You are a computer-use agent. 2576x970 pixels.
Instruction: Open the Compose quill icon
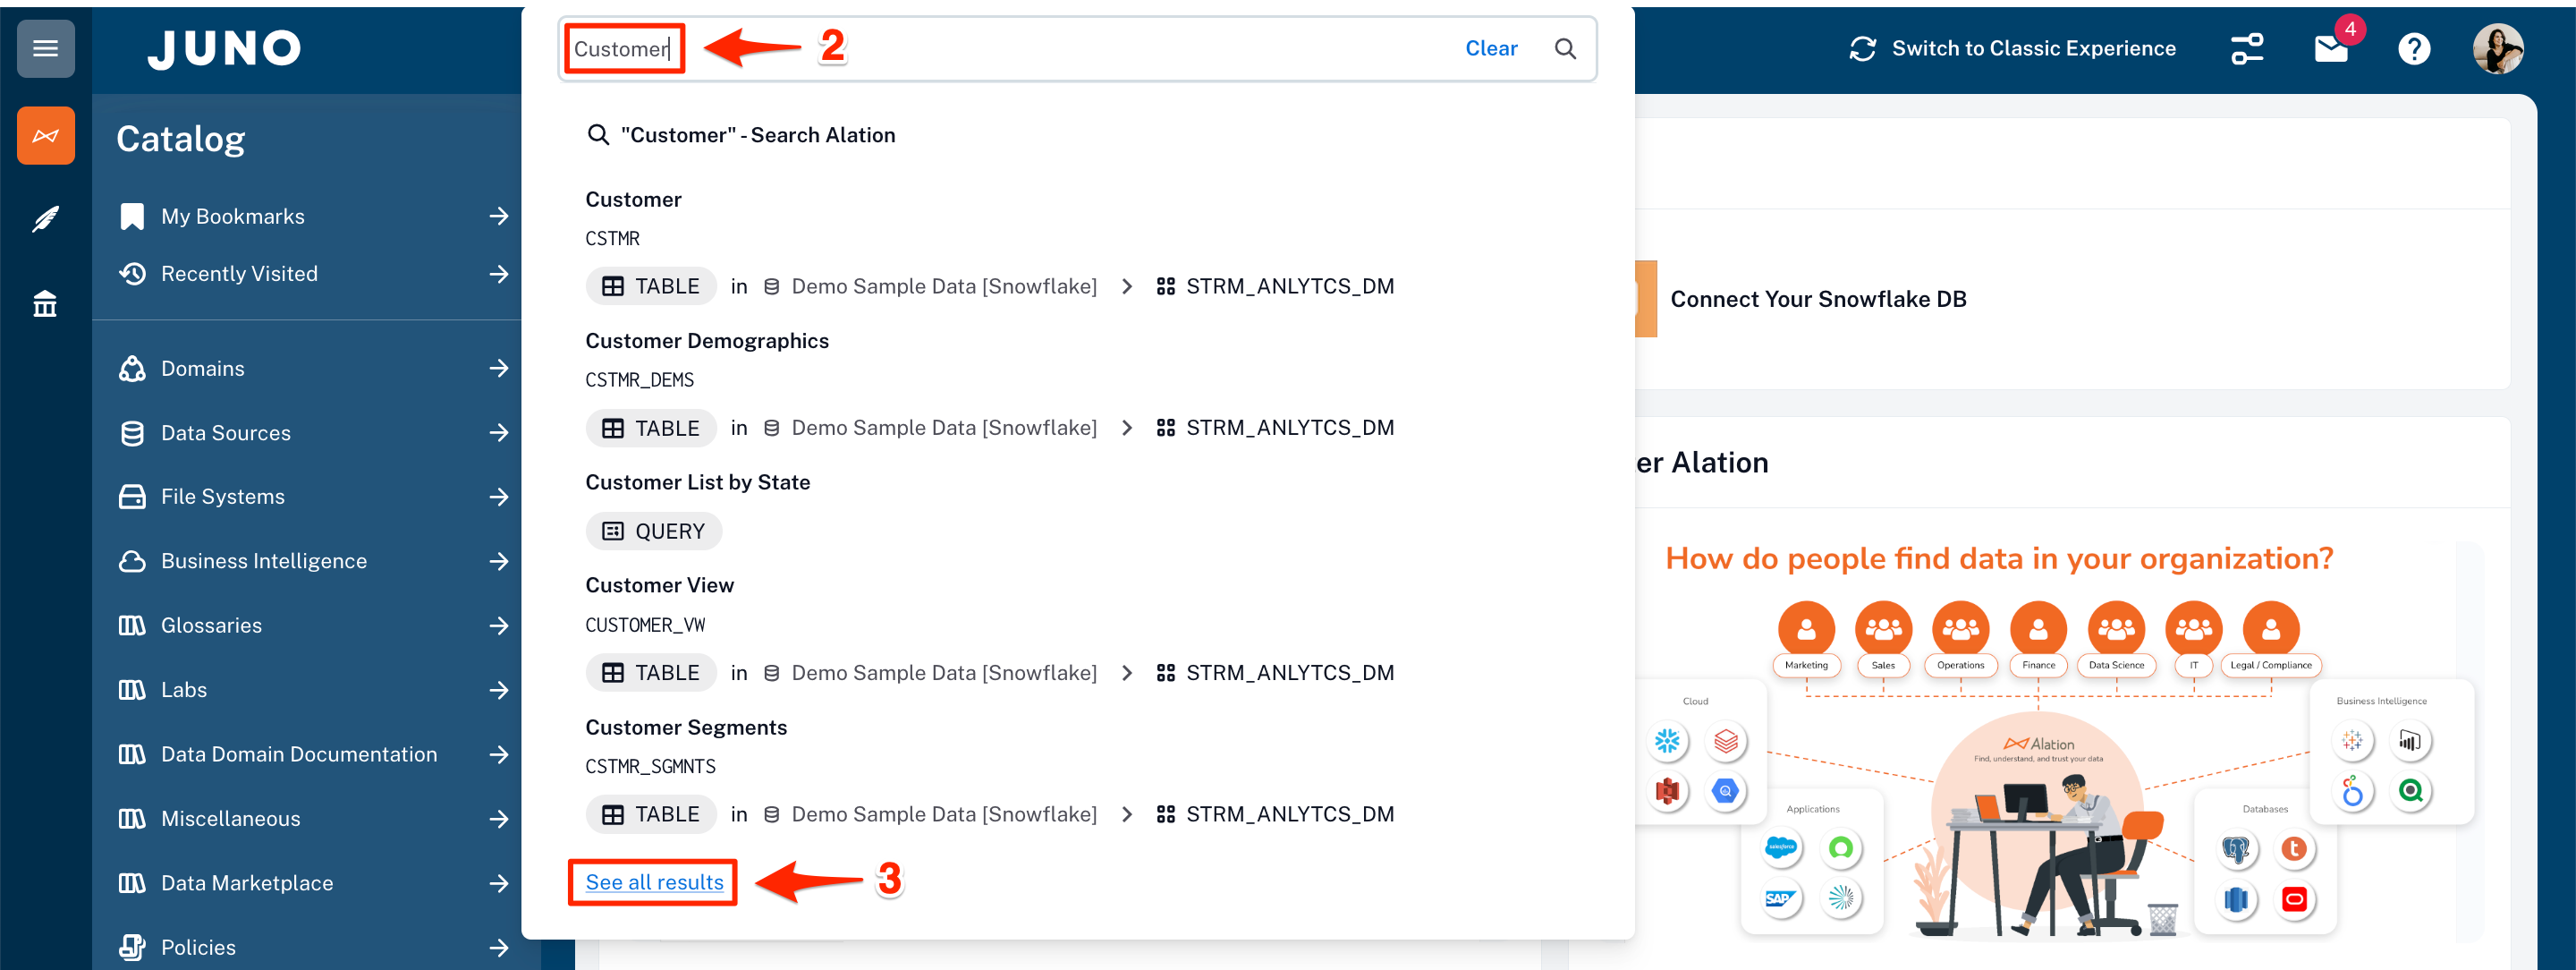[x=45, y=219]
